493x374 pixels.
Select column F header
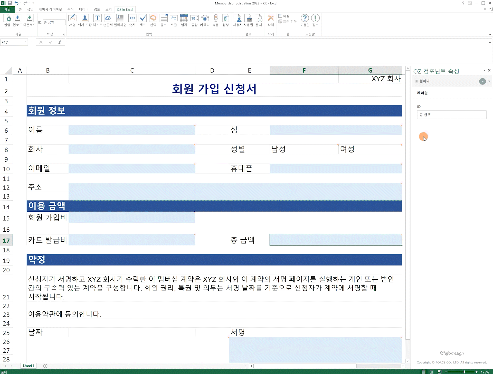click(304, 70)
